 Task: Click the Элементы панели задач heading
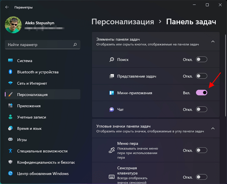118,39
